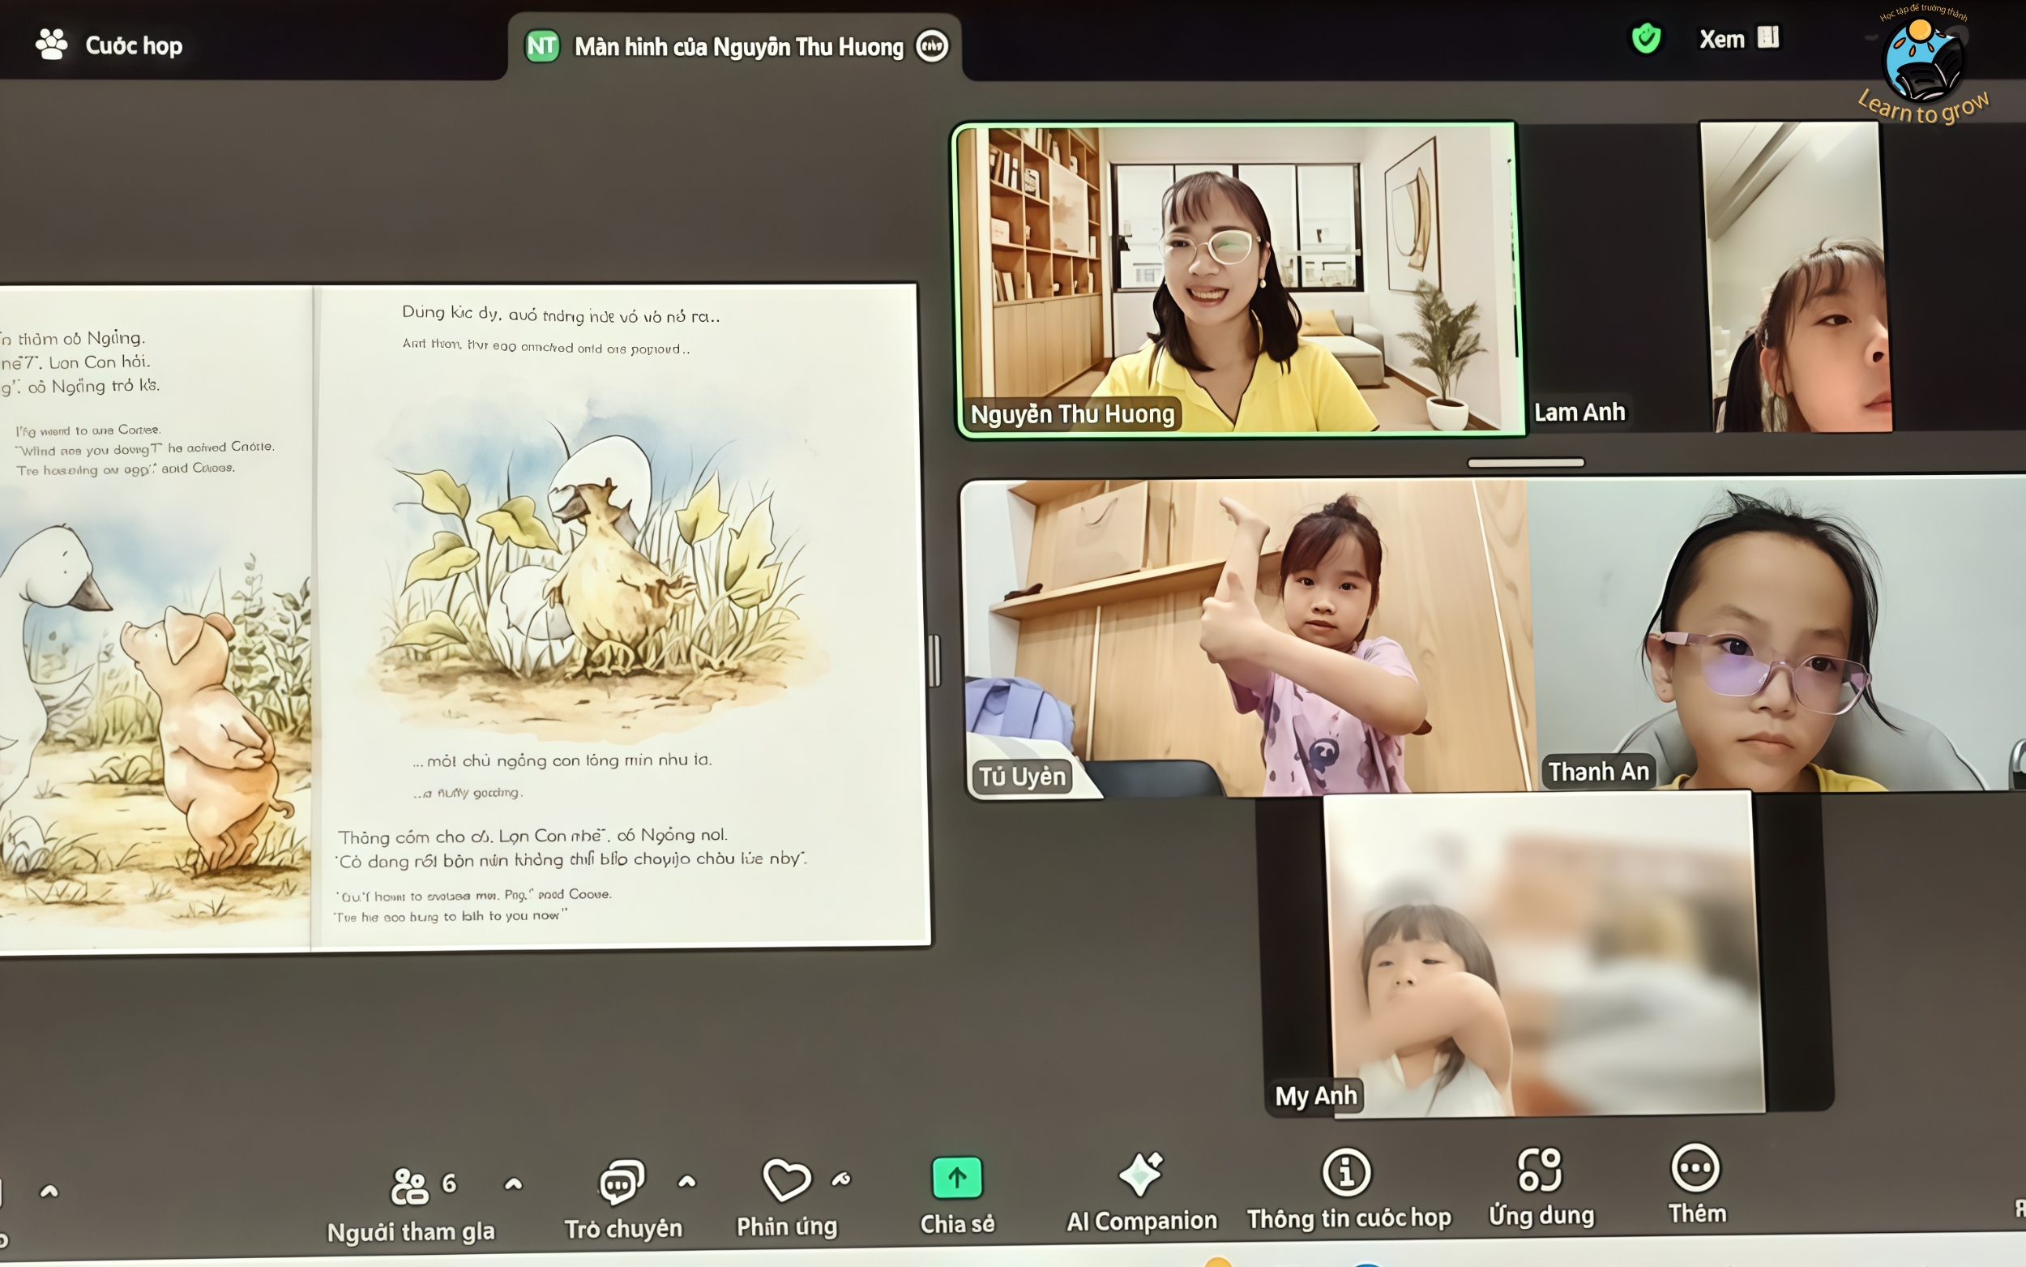Select Nguyễn Thu Huong's video tile
This screenshot has height=1267, width=2026.
coord(1239,279)
